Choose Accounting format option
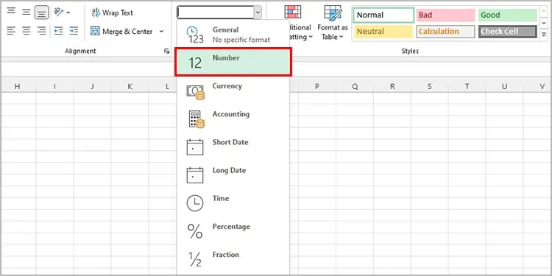552x276 pixels. coord(233,118)
